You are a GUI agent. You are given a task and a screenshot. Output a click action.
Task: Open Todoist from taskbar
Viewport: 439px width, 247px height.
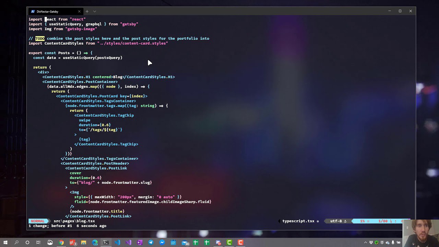(x=72, y=243)
